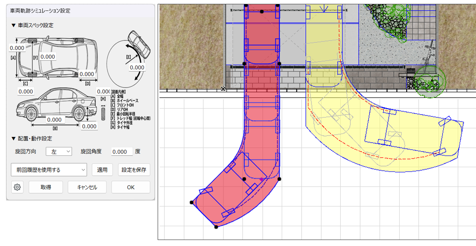Confirm with the OK button

131,187
